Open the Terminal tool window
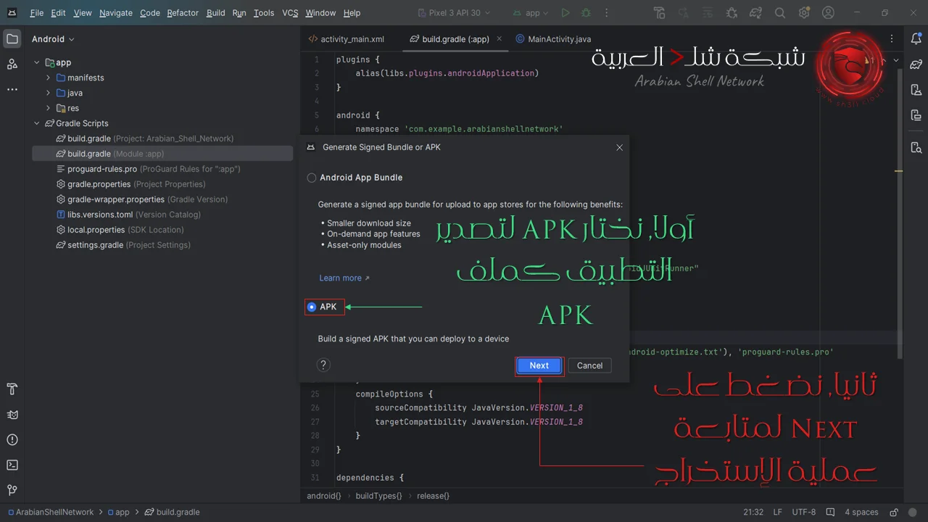This screenshot has width=928, height=522. (x=12, y=465)
